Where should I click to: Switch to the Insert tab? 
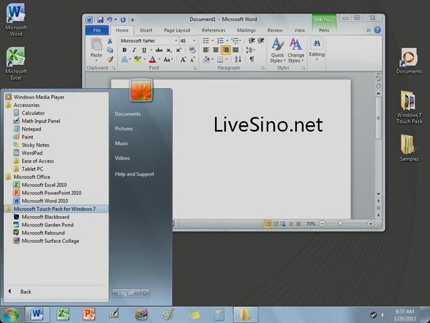(146, 30)
